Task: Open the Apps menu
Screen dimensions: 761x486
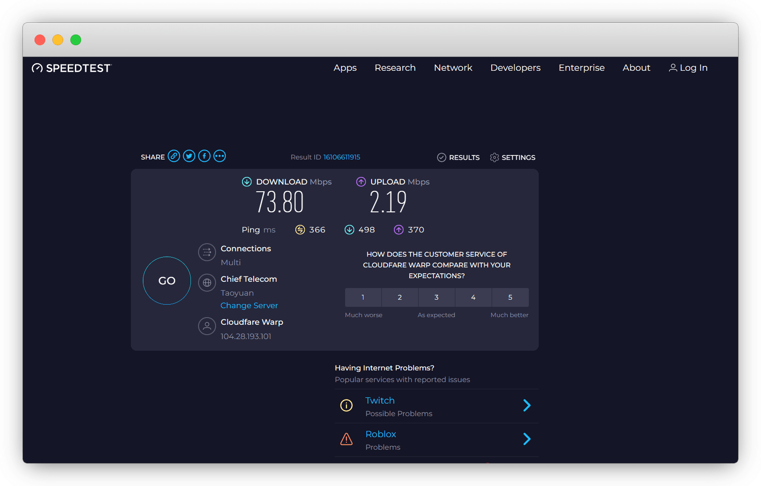Action: coord(345,68)
